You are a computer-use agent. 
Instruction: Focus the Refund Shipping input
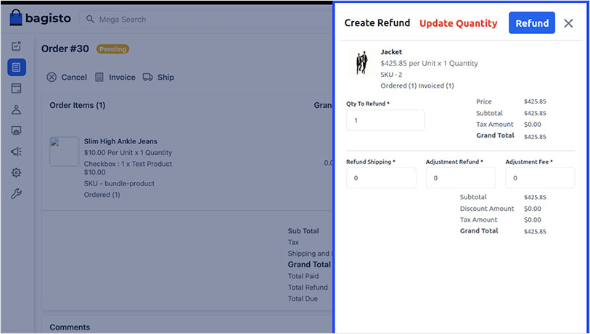pyautogui.click(x=381, y=178)
